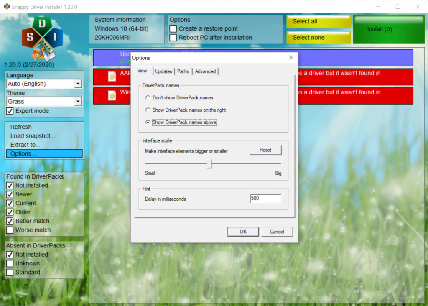Click the Select none button
Viewport: 428px width, 306px height.
[318, 38]
